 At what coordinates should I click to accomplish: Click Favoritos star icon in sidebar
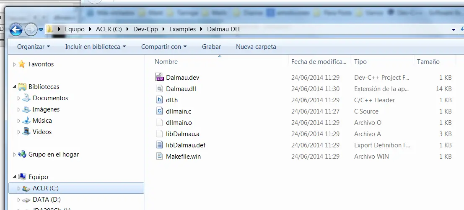22,64
